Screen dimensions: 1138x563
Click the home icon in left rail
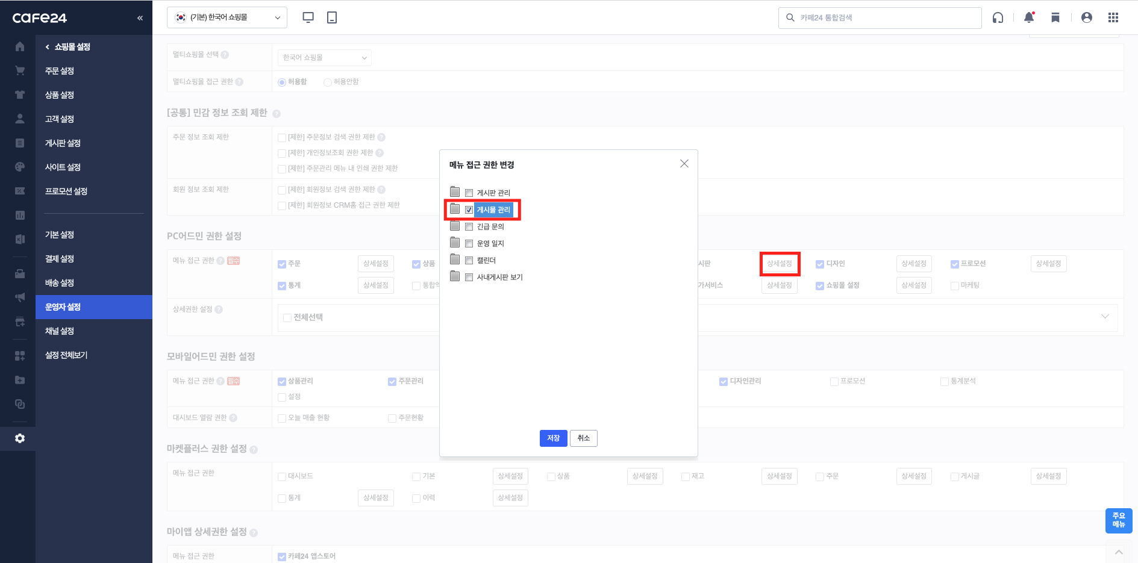coord(20,46)
